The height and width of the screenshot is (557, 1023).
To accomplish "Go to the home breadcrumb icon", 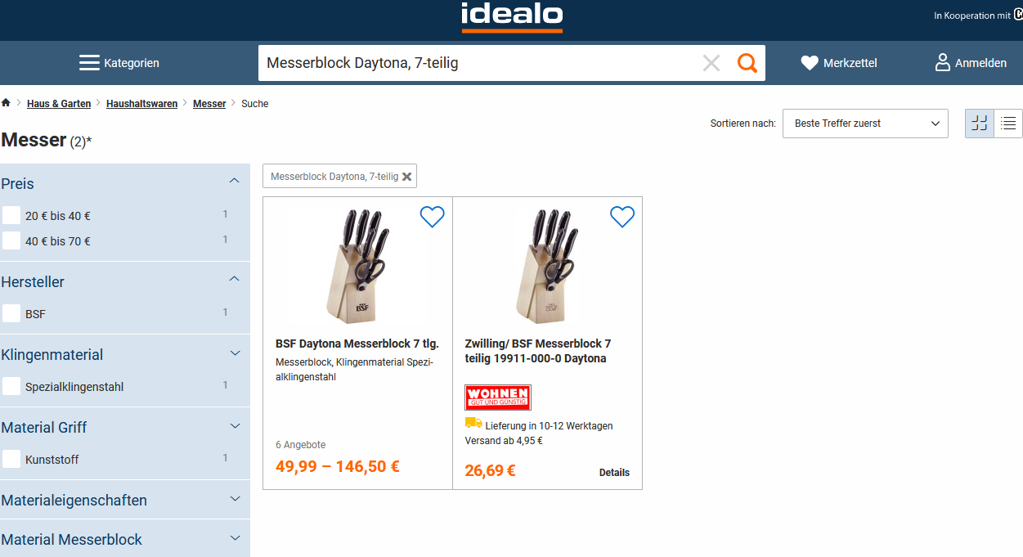I will click(x=7, y=103).
